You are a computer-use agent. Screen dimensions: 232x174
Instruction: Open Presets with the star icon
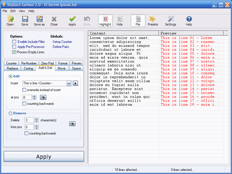[x=153, y=21]
